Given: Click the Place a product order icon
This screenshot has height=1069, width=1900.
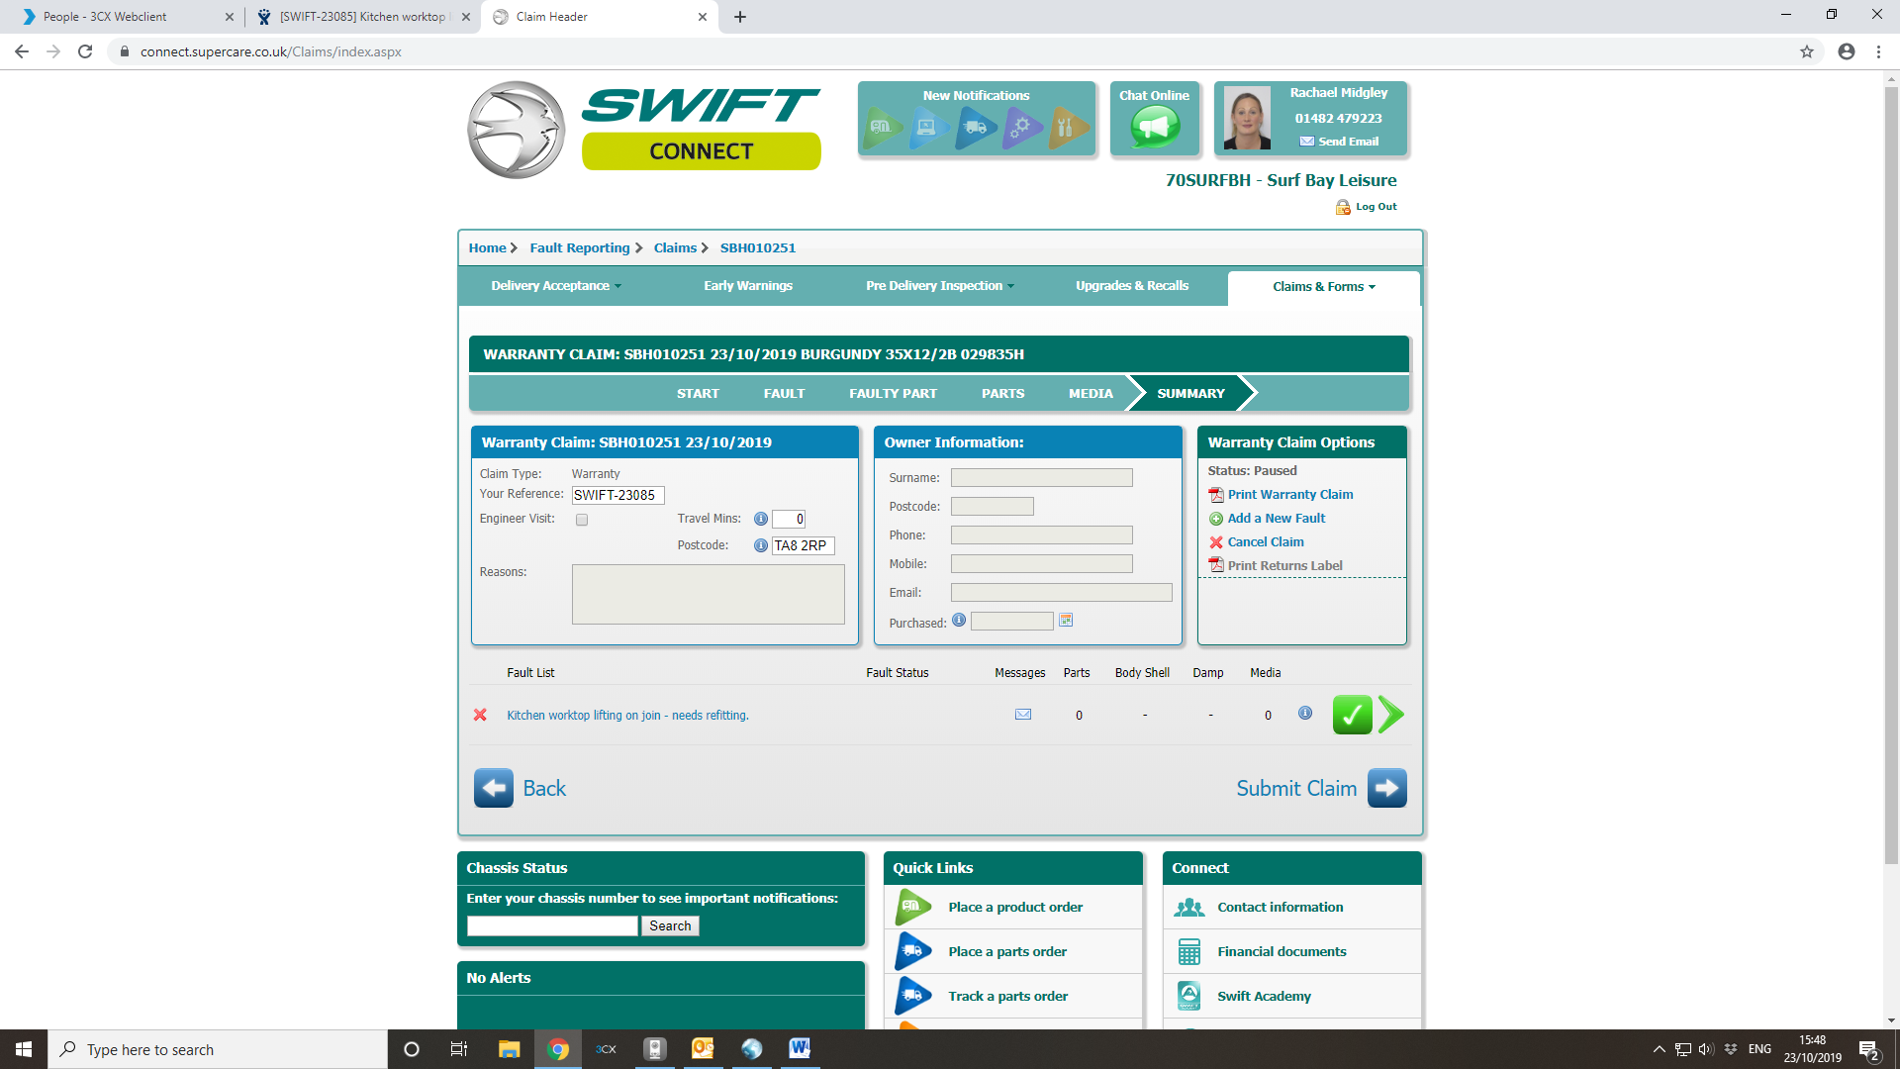Looking at the screenshot, I should (x=912, y=907).
